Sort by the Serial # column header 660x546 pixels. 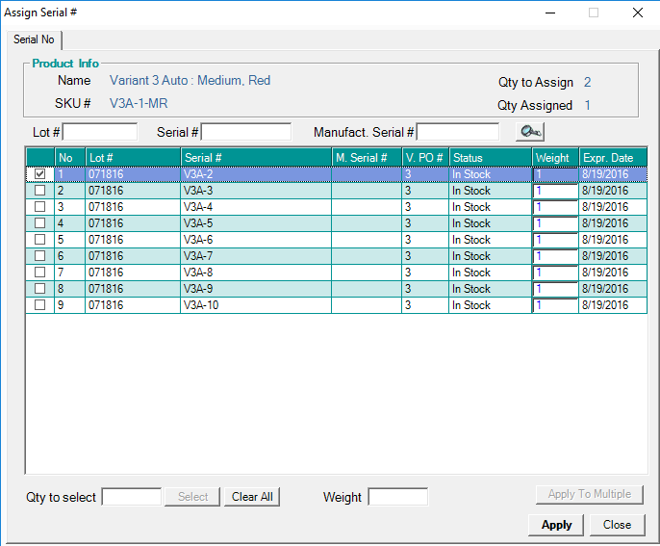[x=255, y=157]
